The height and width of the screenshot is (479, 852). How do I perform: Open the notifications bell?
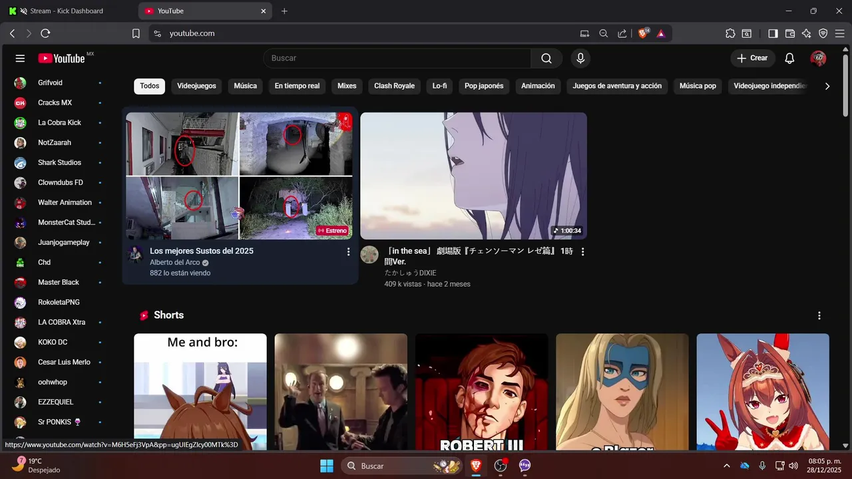789,59
